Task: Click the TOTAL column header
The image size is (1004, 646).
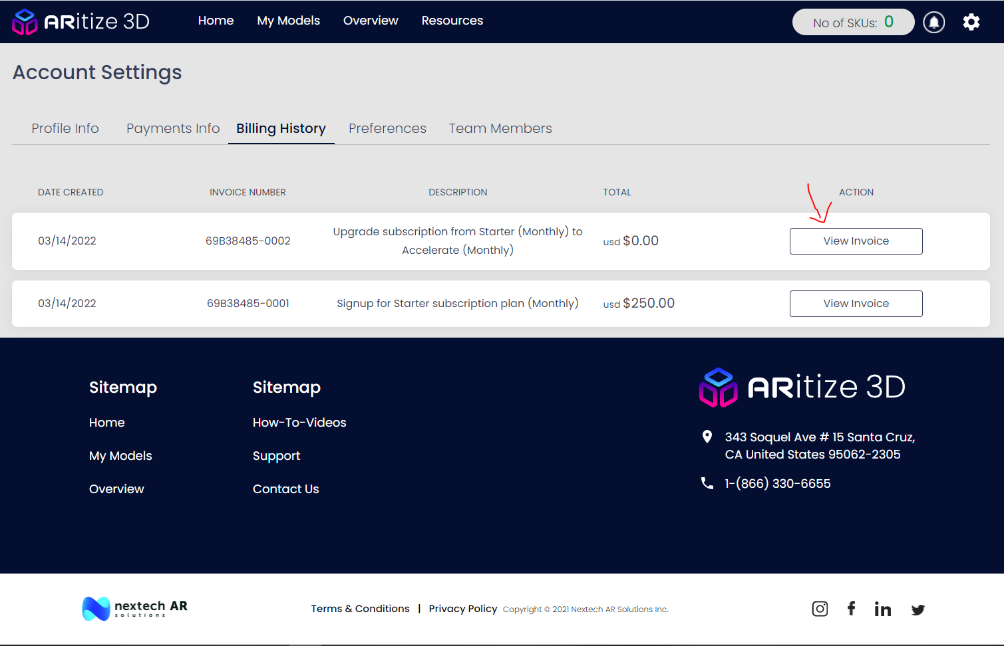Action: (617, 192)
